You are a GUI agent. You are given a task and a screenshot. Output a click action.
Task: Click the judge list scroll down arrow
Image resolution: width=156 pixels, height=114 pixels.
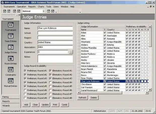150,90
